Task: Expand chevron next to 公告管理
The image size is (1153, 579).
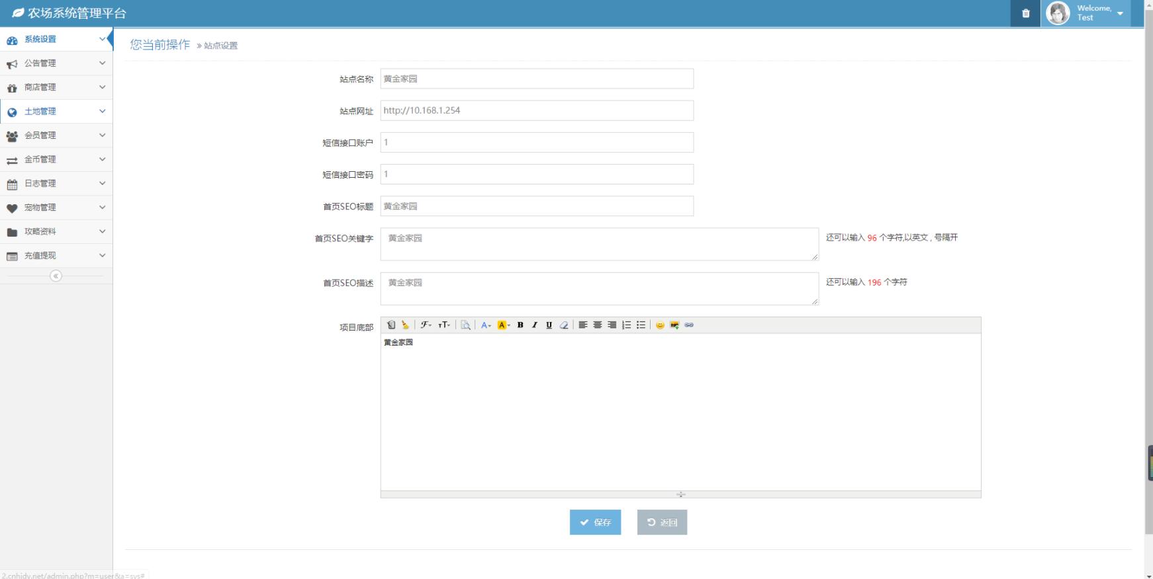Action: click(x=102, y=63)
